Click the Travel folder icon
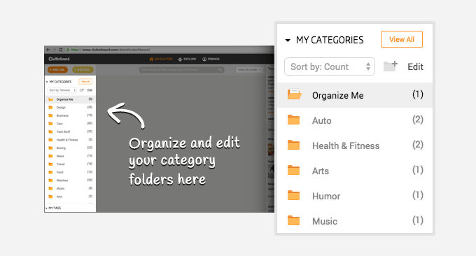 click(50, 164)
